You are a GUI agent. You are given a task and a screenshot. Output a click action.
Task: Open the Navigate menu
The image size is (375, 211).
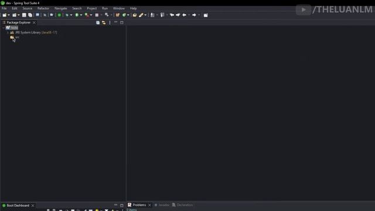pyautogui.click(x=61, y=8)
